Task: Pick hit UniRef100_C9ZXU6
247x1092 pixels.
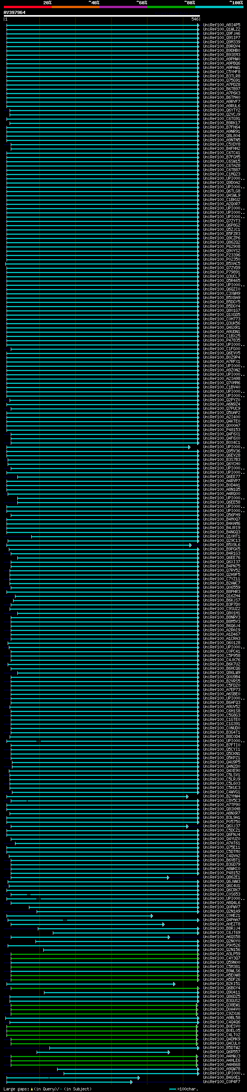Action: point(222,1014)
